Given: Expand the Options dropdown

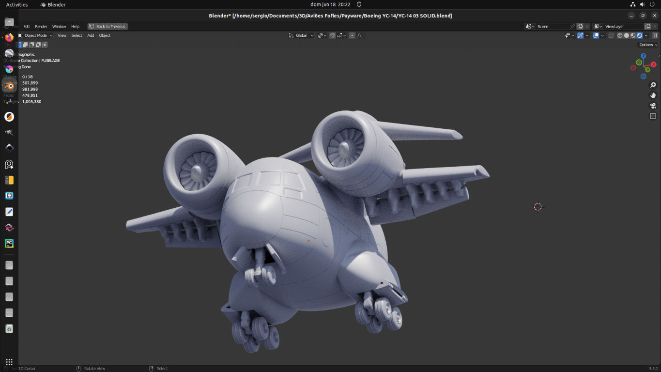Looking at the screenshot, I should (x=648, y=45).
